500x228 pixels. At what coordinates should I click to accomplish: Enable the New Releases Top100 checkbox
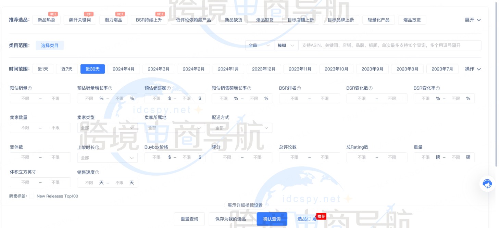pos(31,196)
